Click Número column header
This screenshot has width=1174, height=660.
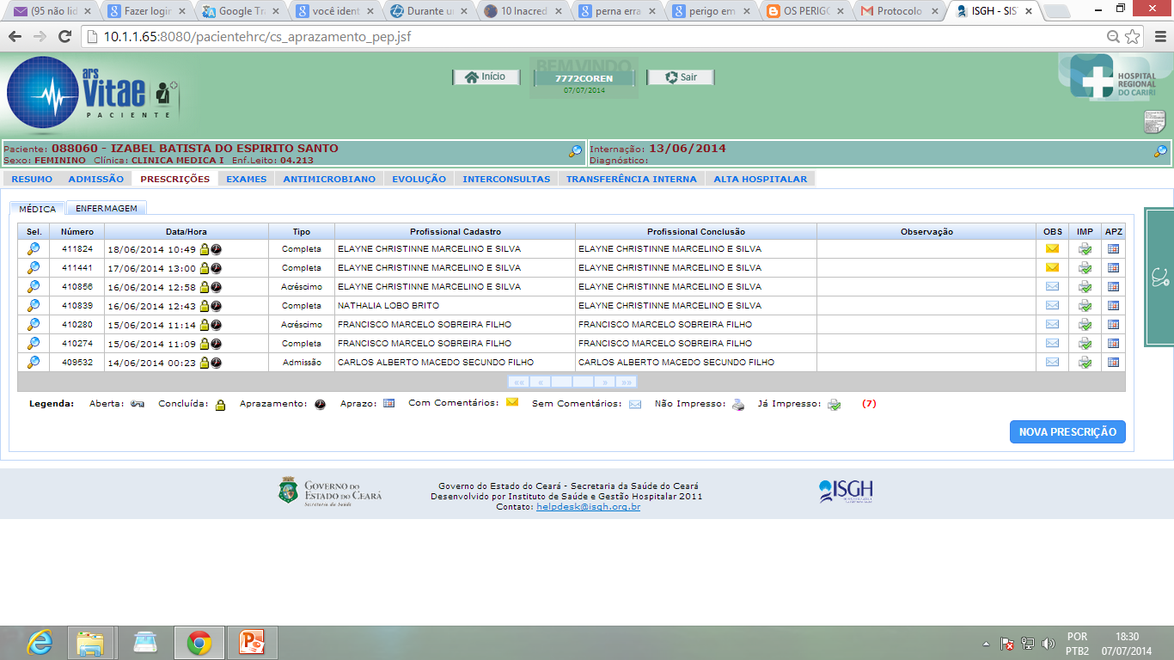click(x=77, y=231)
